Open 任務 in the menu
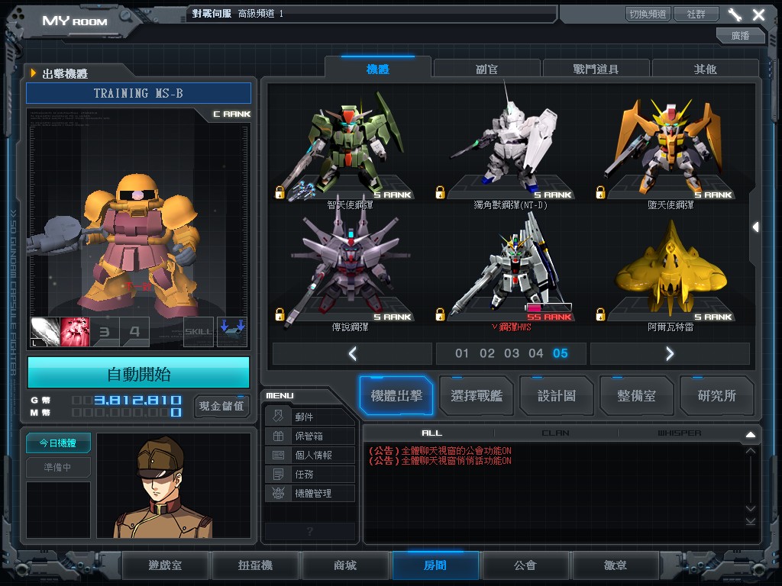Image resolution: width=782 pixels, height=586 pixels. 310,474
